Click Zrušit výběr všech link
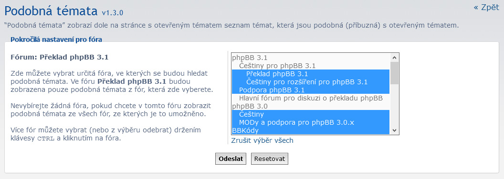 [x=262, y=140]
